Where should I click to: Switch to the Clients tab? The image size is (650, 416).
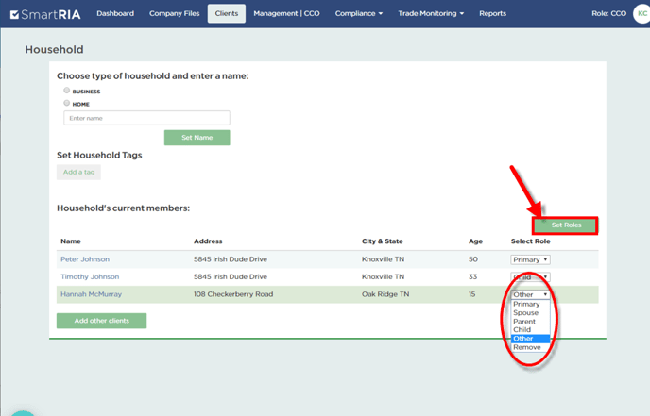click(227, 13)
